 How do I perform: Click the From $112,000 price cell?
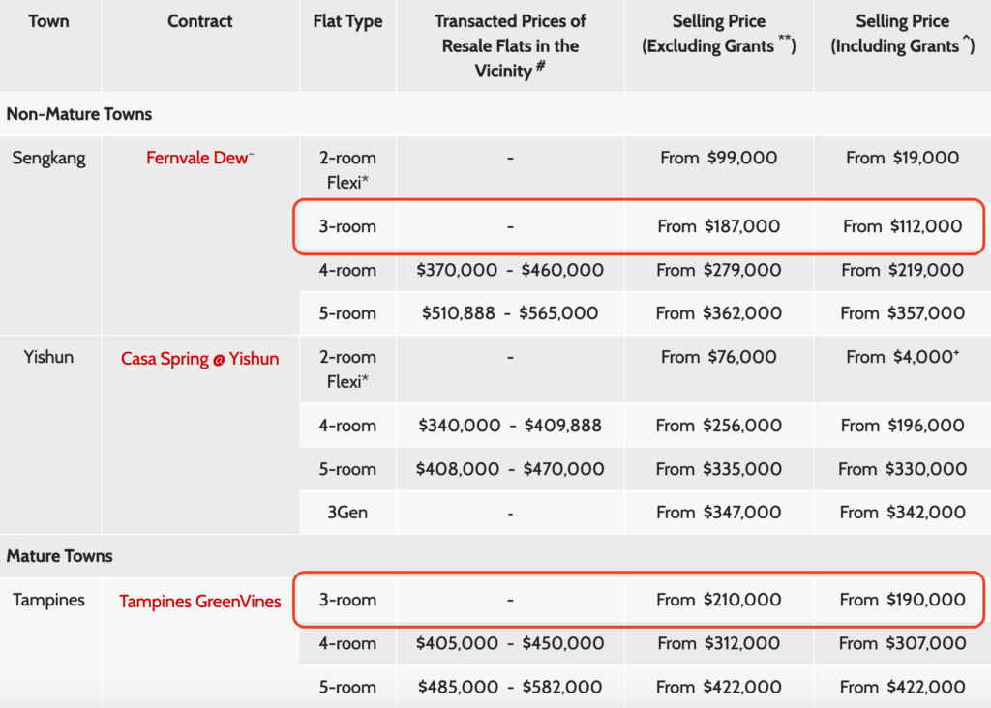[902, 226]
